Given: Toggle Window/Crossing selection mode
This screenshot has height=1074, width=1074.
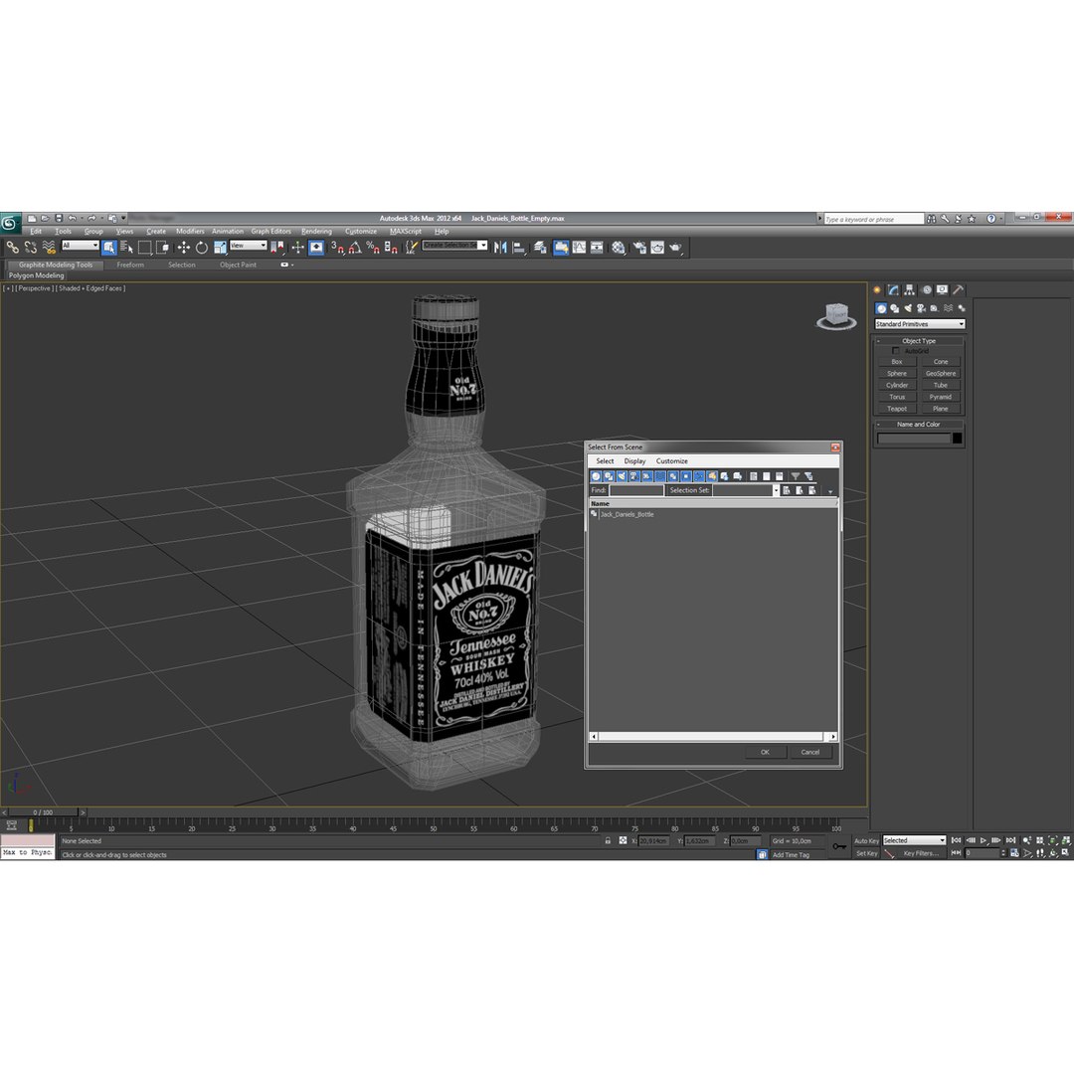Looking at the screenshot, I should (x=162, y=248).
